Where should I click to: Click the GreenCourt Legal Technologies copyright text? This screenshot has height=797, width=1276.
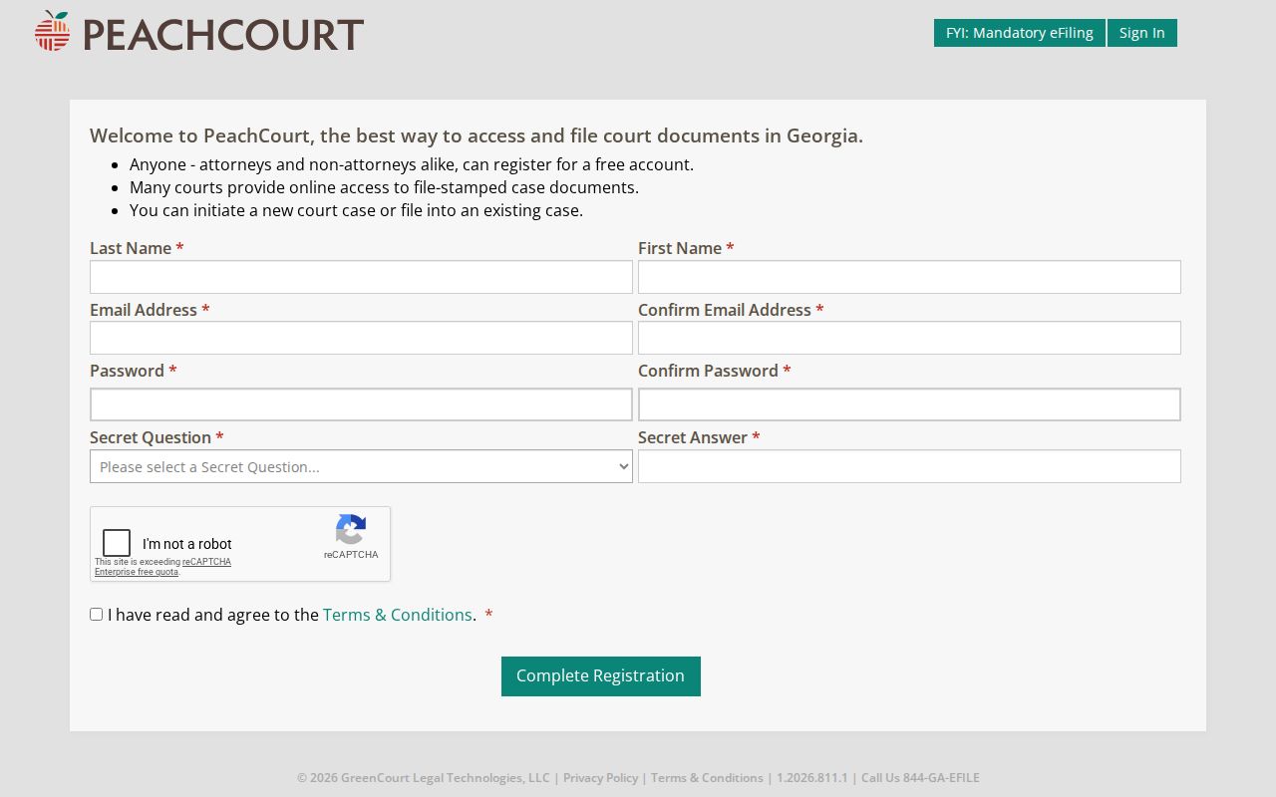[x=424, y=778]
